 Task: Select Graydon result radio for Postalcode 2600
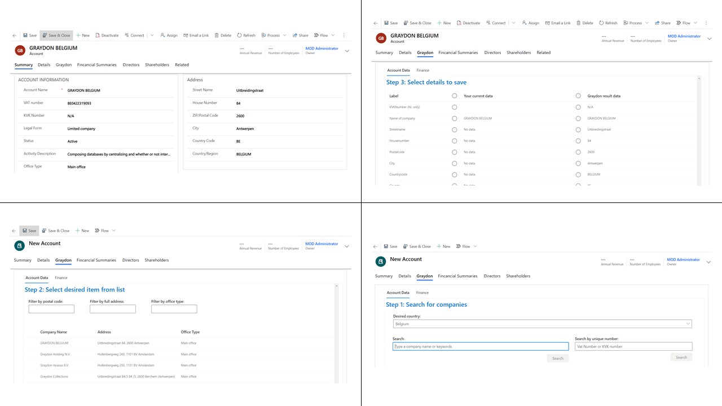coord(578,152)
